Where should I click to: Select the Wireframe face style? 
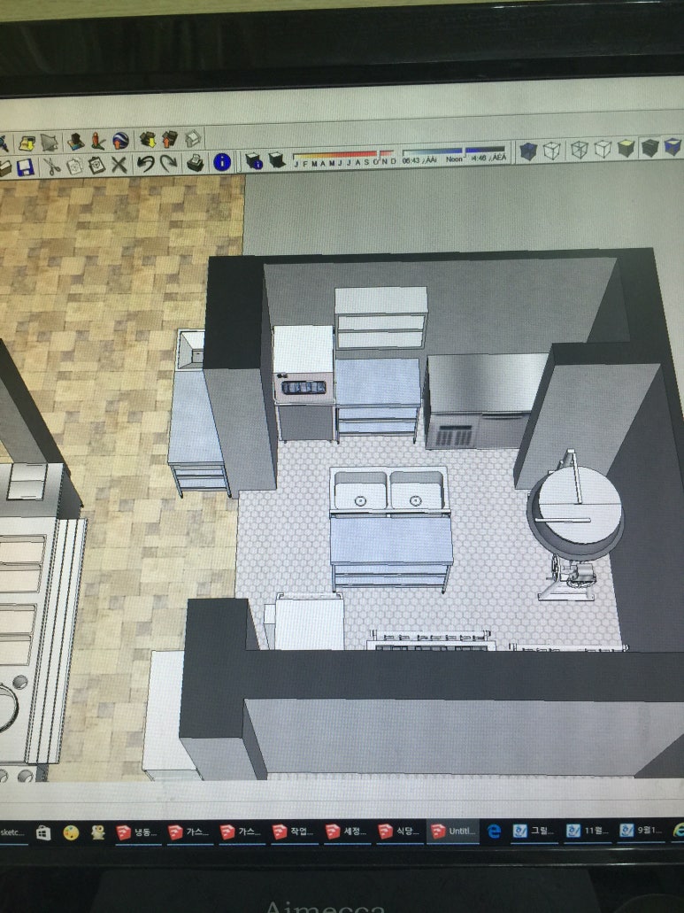(x=580, y=150)
